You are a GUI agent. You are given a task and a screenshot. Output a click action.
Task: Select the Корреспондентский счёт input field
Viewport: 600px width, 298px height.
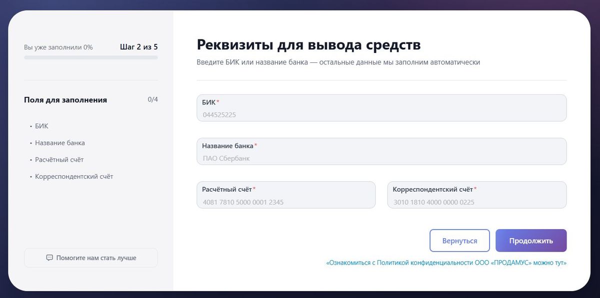pyautogui.click(x=477, y=195)
